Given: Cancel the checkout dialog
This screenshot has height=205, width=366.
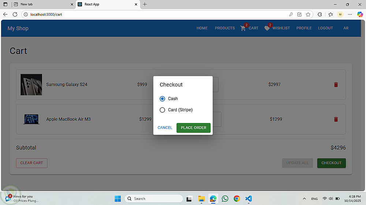Looking at the screenshot, I should click(x=165, y=128).
